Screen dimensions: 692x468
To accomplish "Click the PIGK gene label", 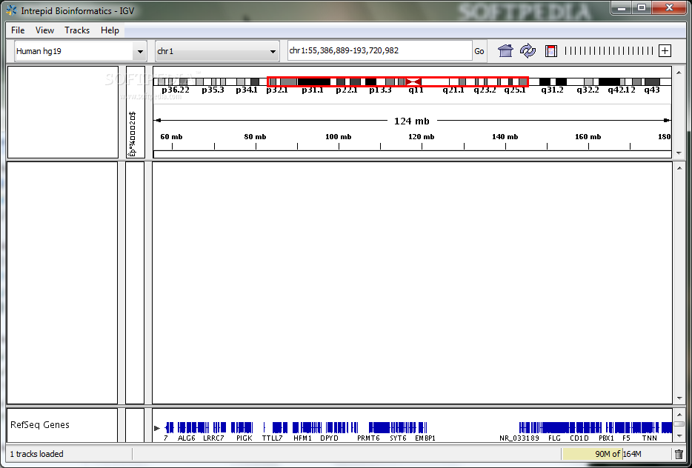I will pos(244,438).
